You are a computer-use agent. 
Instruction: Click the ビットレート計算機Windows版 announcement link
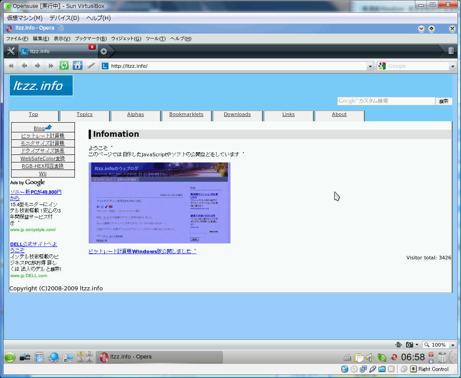[142, 251]
